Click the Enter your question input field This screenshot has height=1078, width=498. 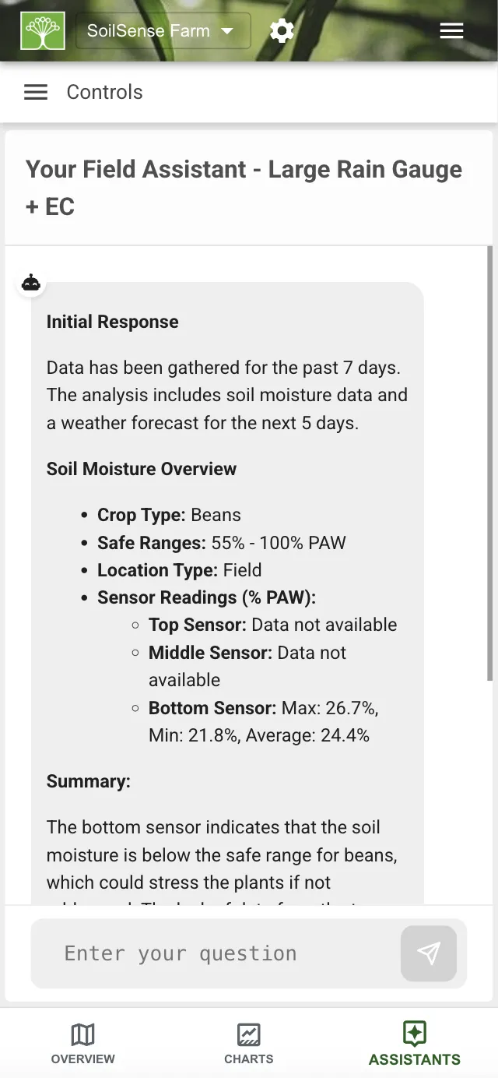(x=218, y=953)
